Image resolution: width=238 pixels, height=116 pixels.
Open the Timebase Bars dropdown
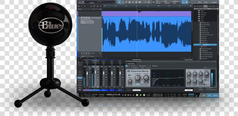[x=168, y=1]
